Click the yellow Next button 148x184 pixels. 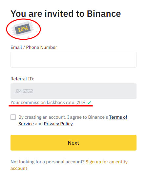pyautogui.click(x=74, y=143)
